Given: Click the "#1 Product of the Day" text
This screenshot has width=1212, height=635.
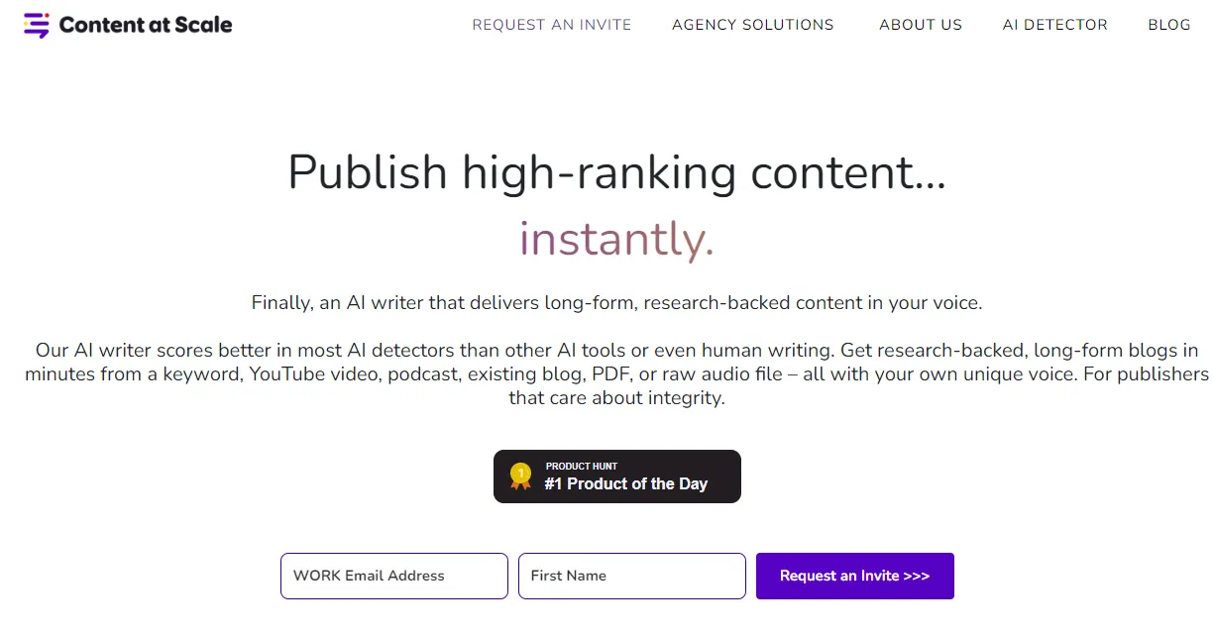Looking at the screenshot, I should [626, 483].
